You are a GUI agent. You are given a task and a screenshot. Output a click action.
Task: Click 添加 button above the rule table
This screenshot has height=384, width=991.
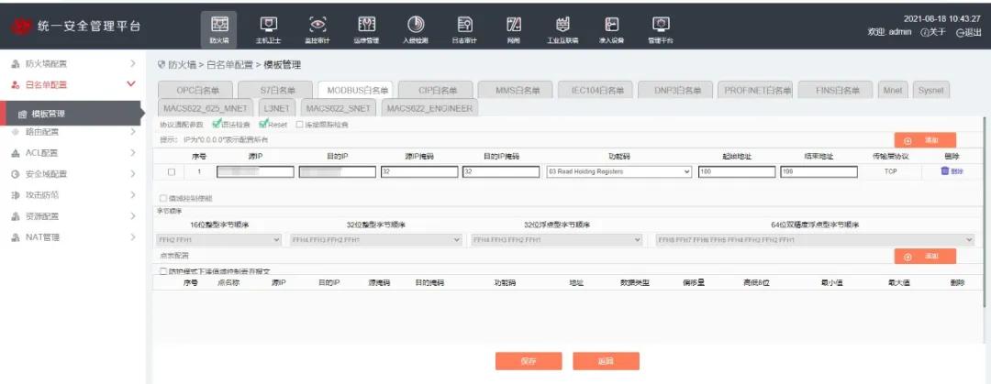(925, 141)
